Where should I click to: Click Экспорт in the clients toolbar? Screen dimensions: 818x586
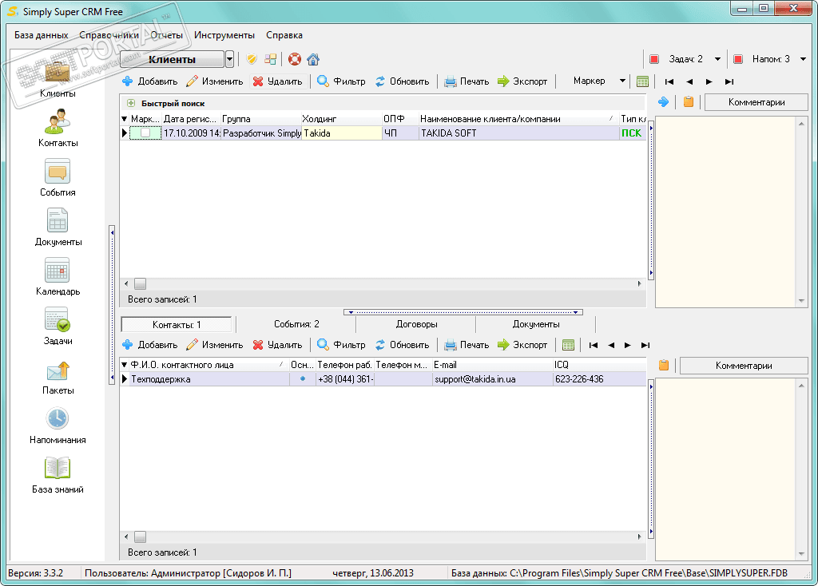click(x=522, y=81)
